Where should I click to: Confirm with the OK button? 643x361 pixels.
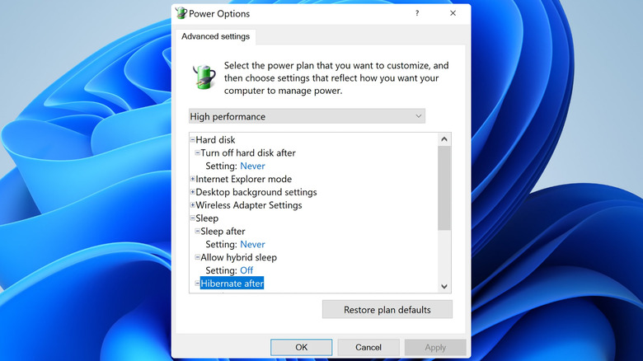[x=302, y=347]
